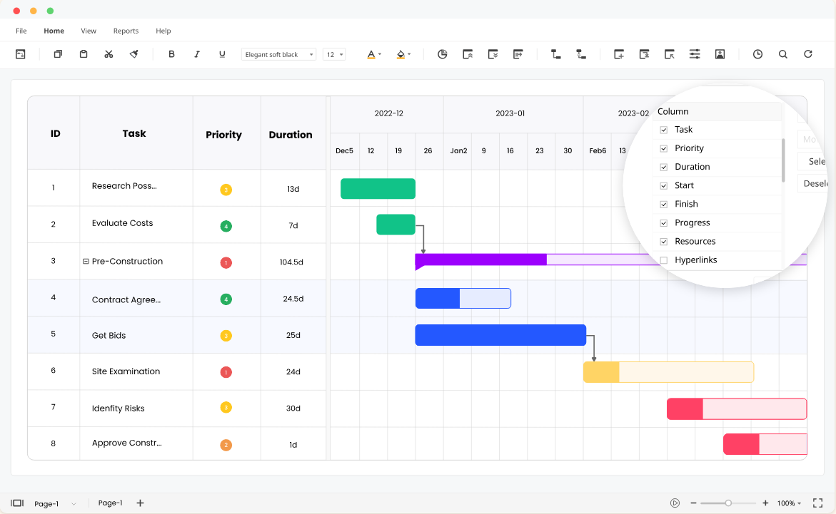Click the Pre-Construction purple progress bar
The image size is (836, 514).
click(481, 259)
